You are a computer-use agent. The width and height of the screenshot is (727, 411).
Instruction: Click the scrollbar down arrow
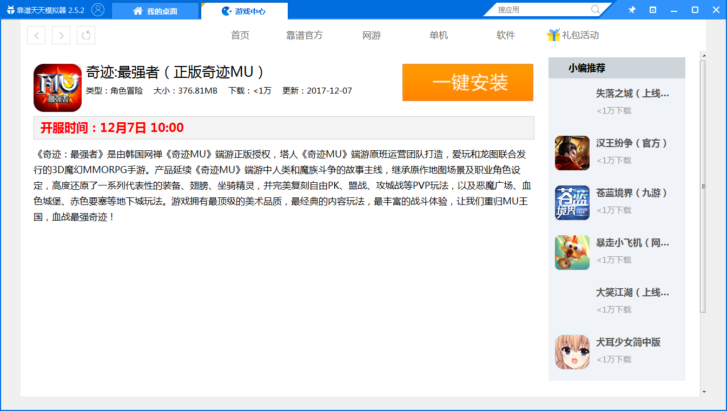tap(703, 392)
